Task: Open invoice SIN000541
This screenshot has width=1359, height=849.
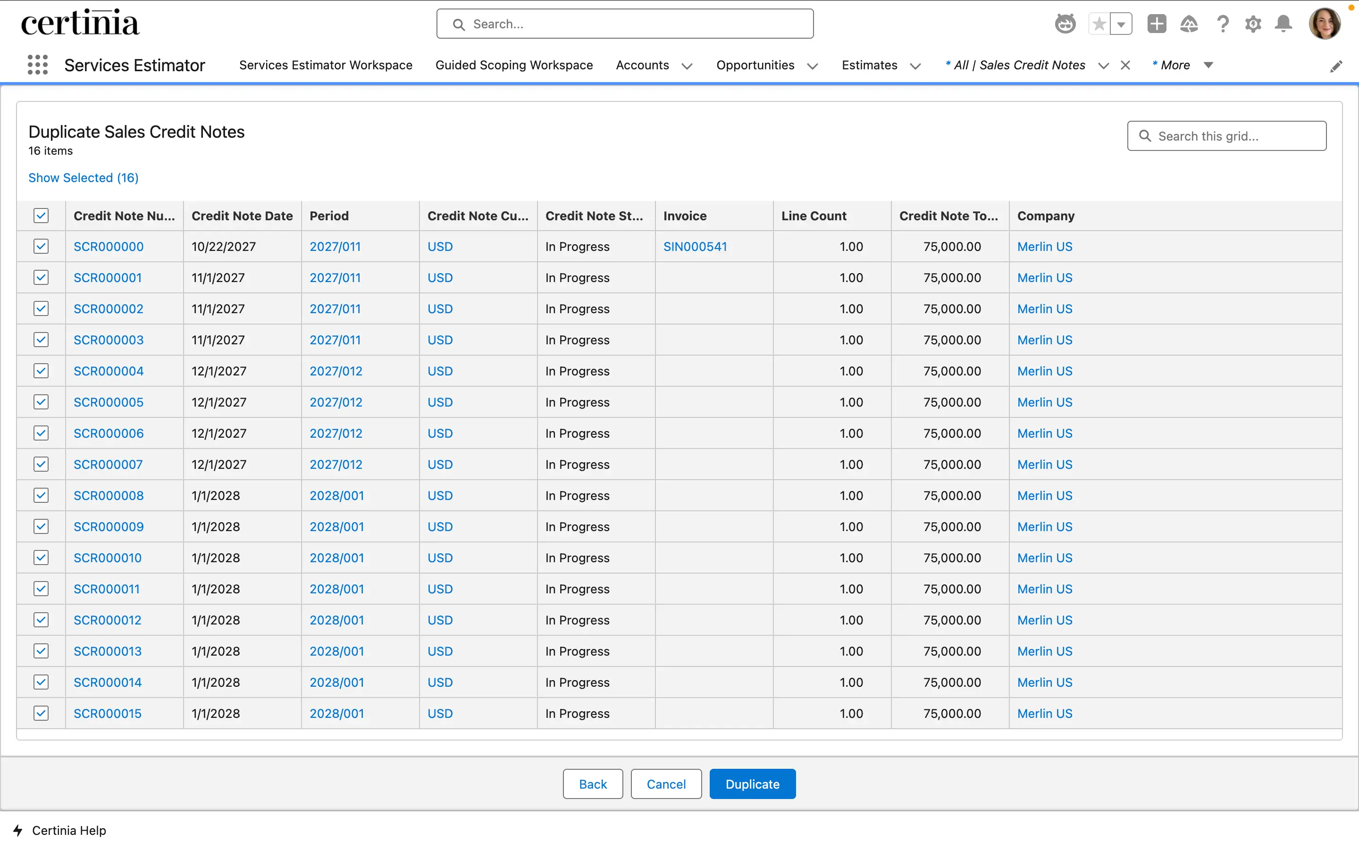Action: 695,246
